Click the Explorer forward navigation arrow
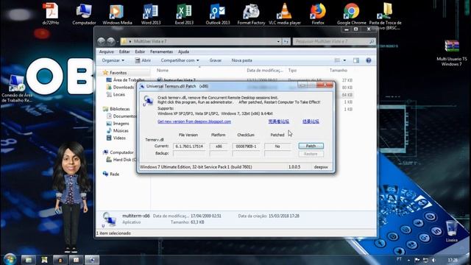 [111, 41]
